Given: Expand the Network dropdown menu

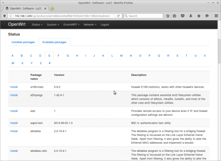Looking at the screenshot, I should [x=90, y=25].
